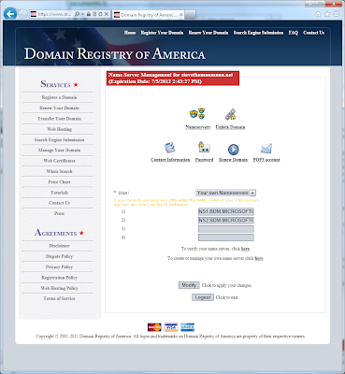Click the Logout button
Screen dimensions: 345x374
point(203,297)
